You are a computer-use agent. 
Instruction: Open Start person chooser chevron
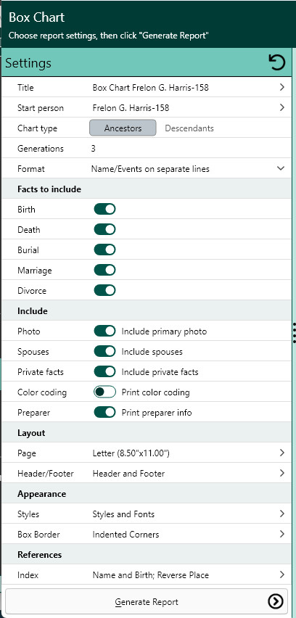[281, 107]
